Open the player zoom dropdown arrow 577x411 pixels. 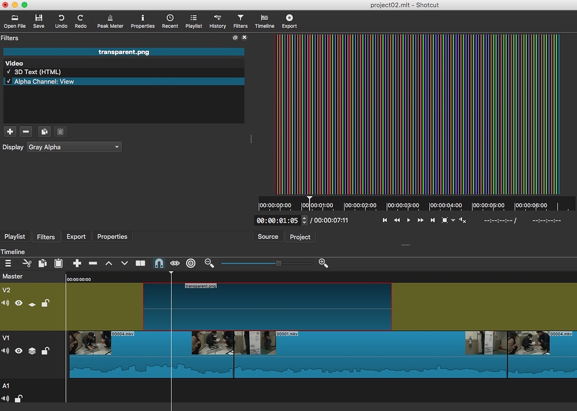coord(453,220)
